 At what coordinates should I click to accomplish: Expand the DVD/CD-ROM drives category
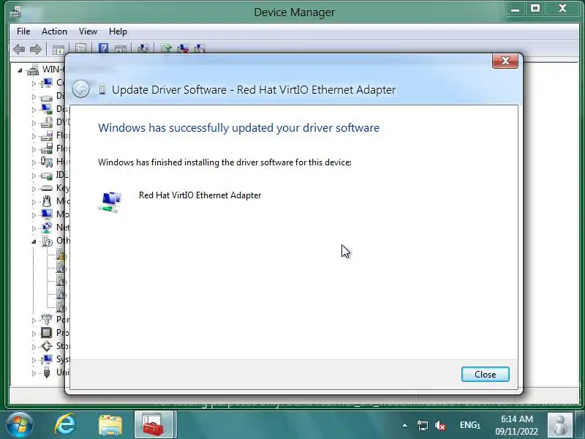coord(34,123)
